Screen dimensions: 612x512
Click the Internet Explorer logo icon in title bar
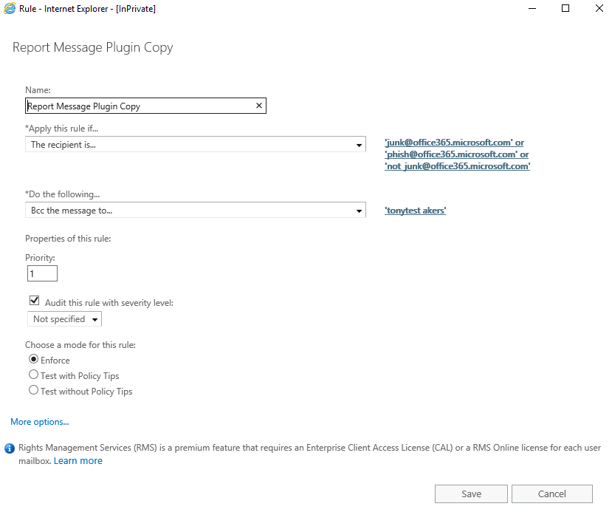pos(10,9)
